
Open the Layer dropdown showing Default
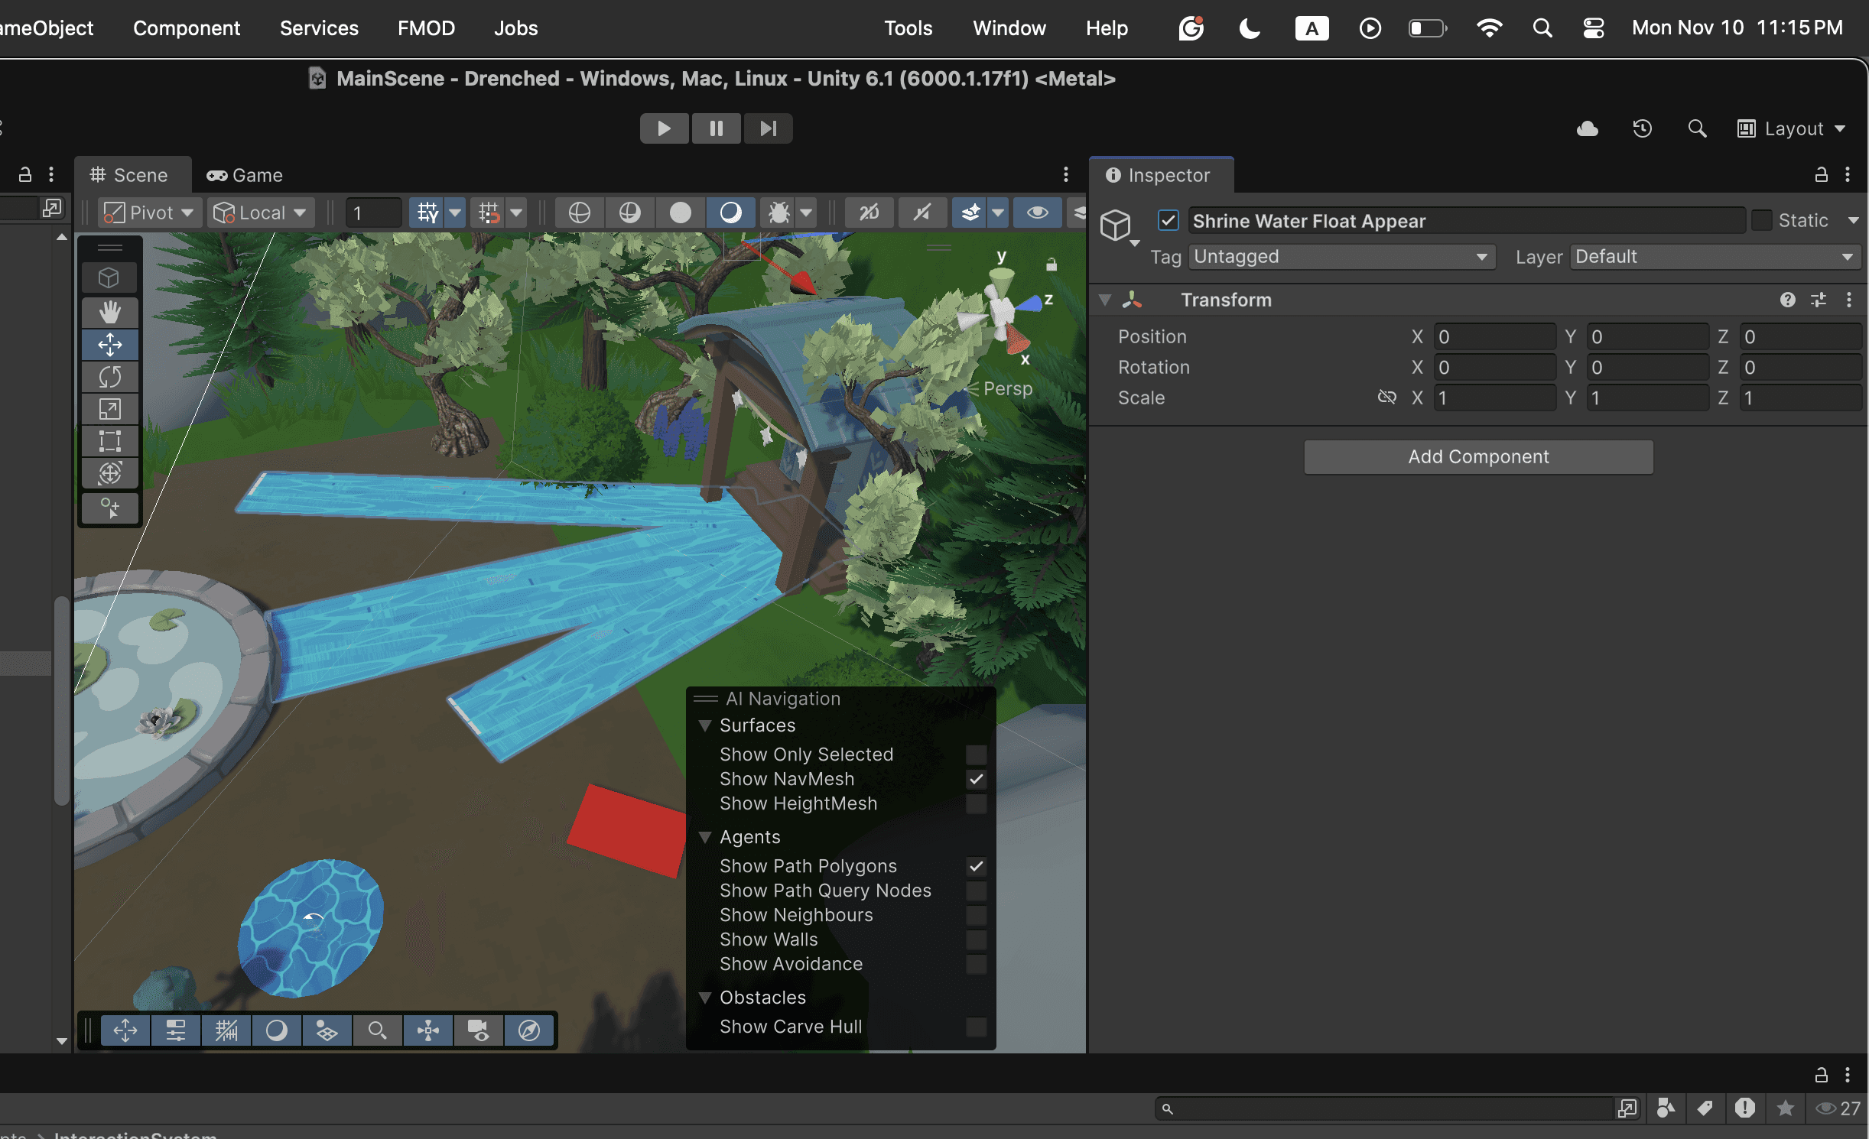click(1714, 257)
